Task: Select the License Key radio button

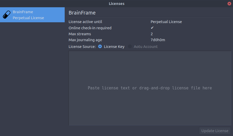Action: coord(100,47)
